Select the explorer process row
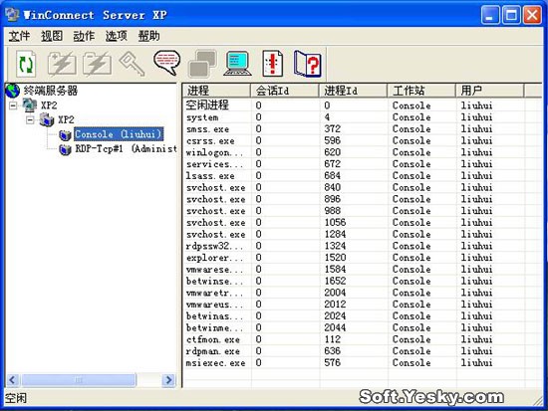The width and height of the screenshot is (548, 411). (362, 258)
